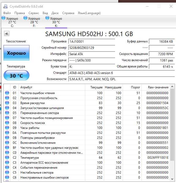Open the Язык(Language) menu
This screenshot has height=183, width=176.
click(x=89, y=13)
